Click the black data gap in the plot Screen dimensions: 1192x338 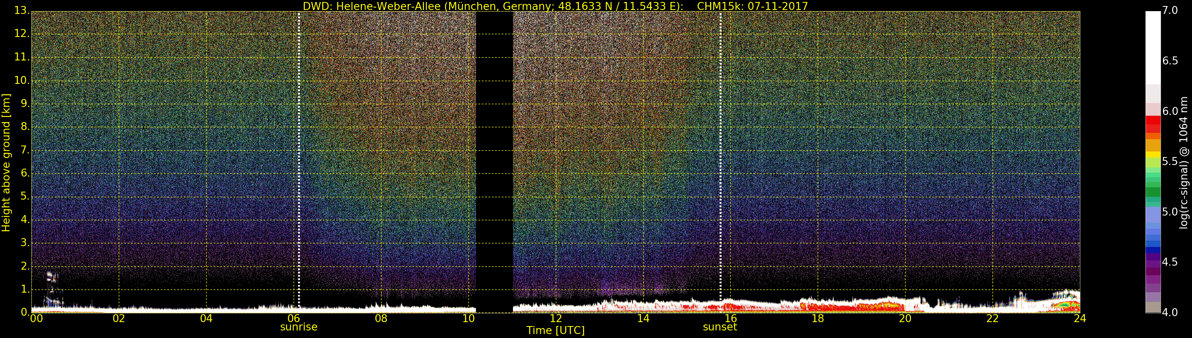(494, 162)
